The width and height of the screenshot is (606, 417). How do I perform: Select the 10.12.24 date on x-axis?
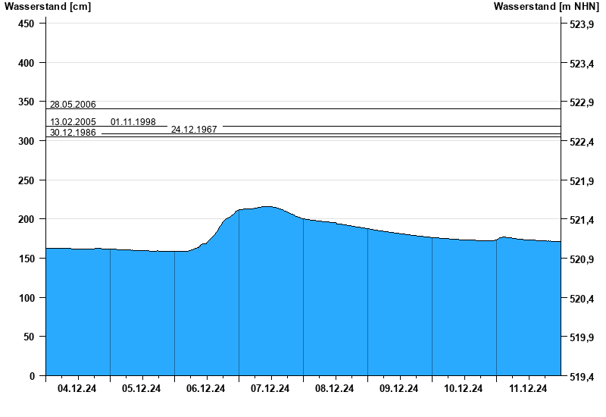coord(464,389)
